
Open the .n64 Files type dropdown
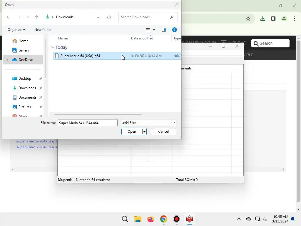[x=148, y=123]
